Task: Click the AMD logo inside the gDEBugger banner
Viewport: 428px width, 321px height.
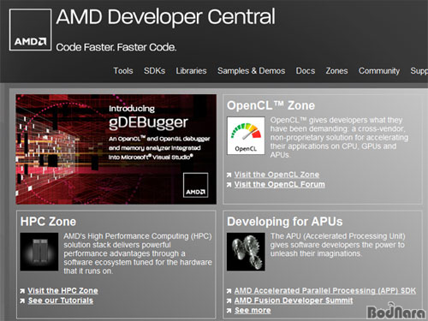Action: [195, 185]
